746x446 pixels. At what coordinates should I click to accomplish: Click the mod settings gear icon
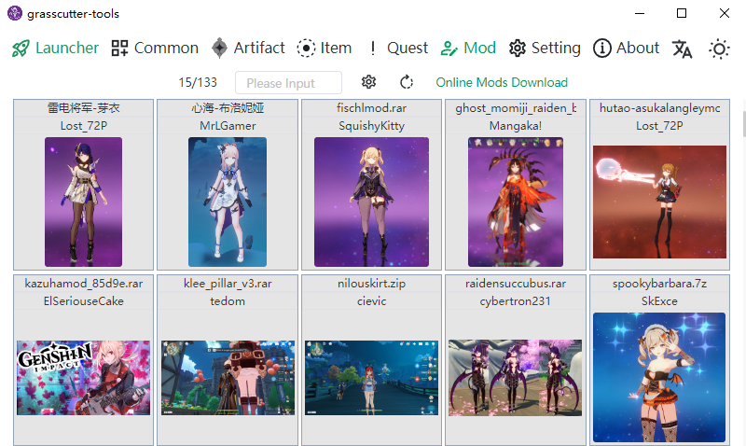click(x=368, y=82)
